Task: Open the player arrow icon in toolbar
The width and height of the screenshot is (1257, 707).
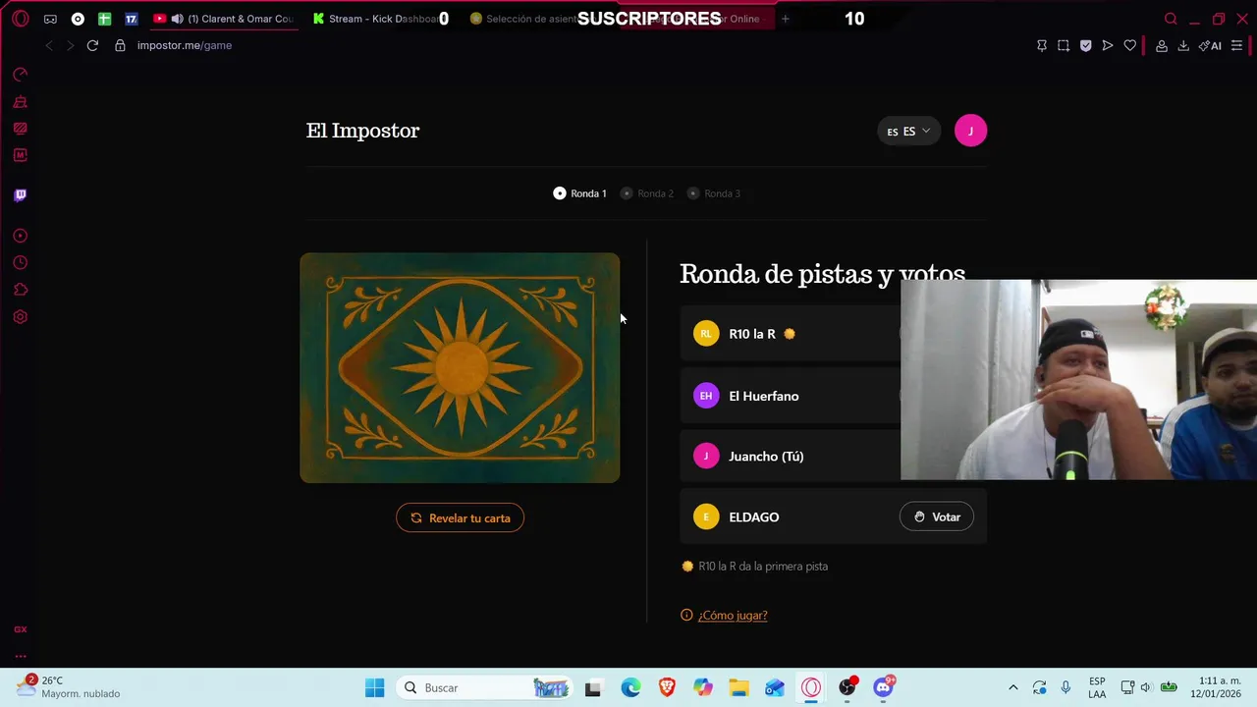Action: click(1108, 45)
